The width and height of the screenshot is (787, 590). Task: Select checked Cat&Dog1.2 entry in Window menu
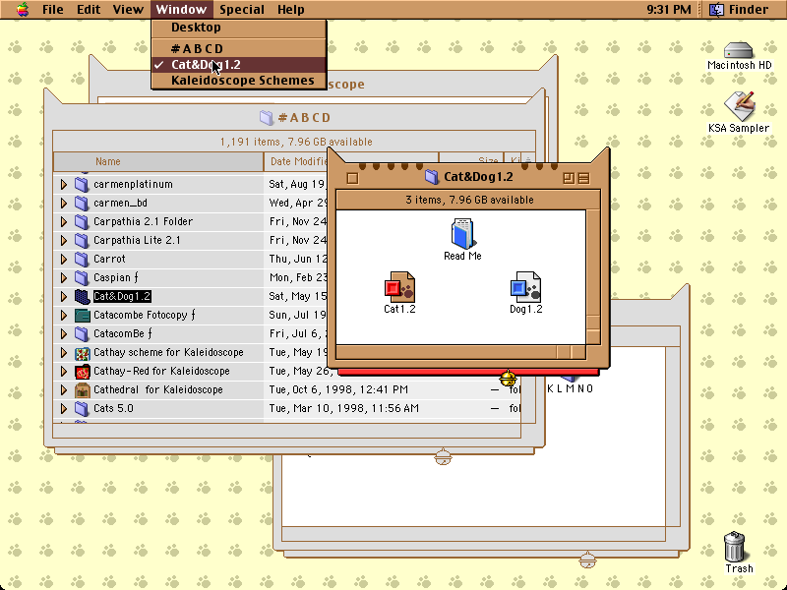[239, 65]
